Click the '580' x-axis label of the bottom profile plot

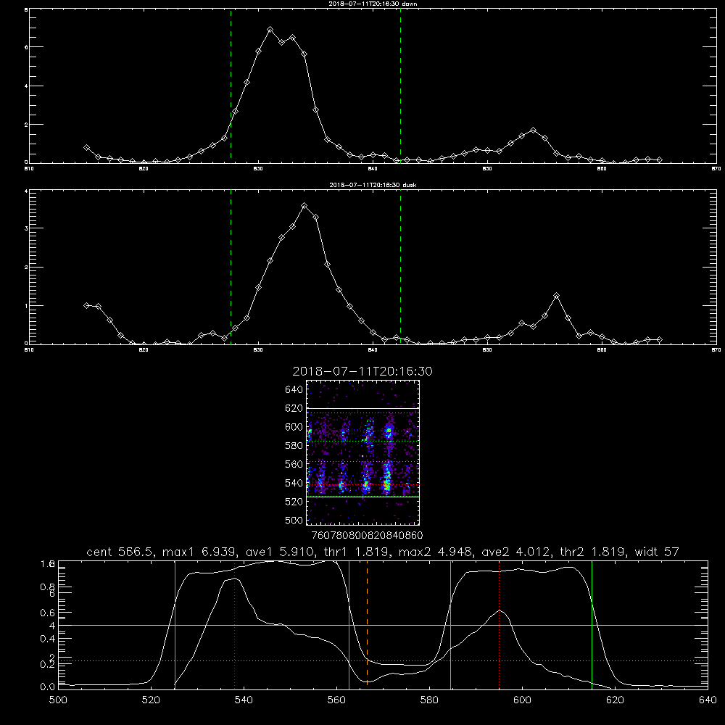point(429,700)
